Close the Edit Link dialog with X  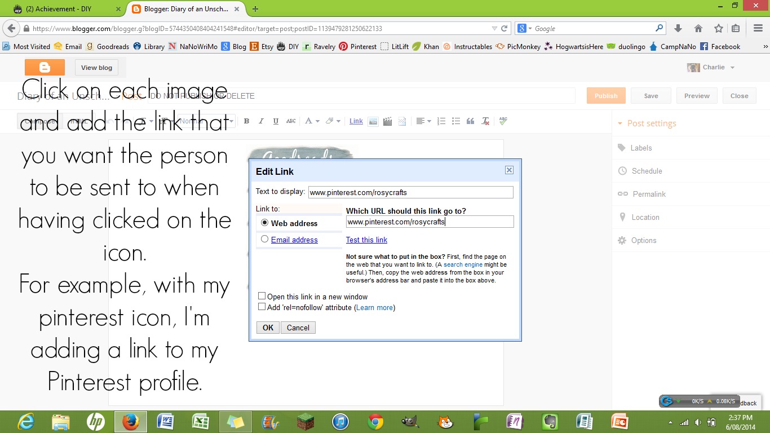[509, 170]
